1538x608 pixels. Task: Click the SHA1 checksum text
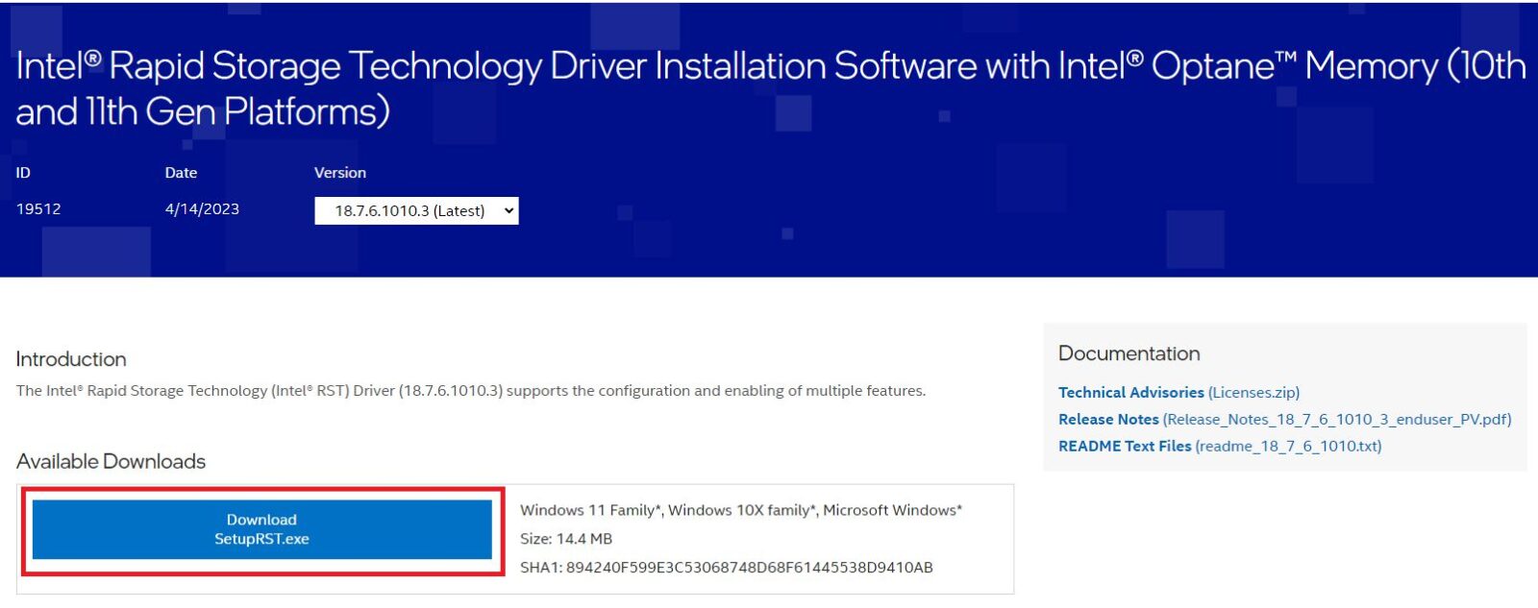[726, 568]
